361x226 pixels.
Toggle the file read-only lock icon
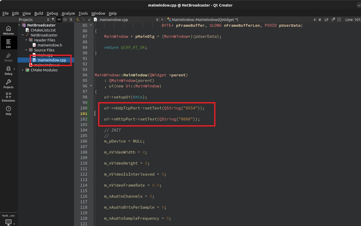click(89, 20)
